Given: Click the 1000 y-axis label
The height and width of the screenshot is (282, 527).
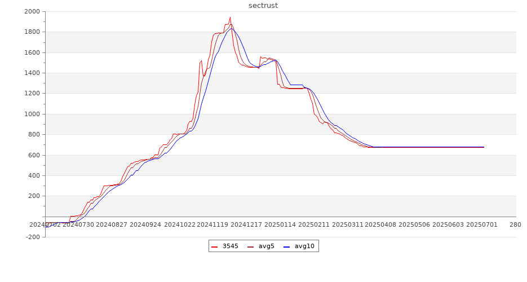Looking at the screenshot, I should click(32, 114).
